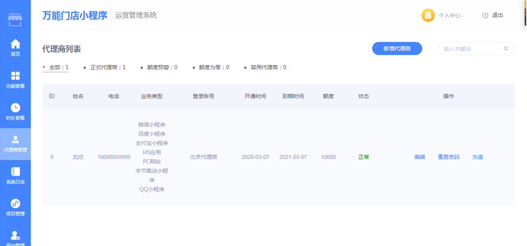Image resolution: width=527 pixels, height=246 pixels.
Task: Click the QQ小程序 business type
Action: (152, 189)
